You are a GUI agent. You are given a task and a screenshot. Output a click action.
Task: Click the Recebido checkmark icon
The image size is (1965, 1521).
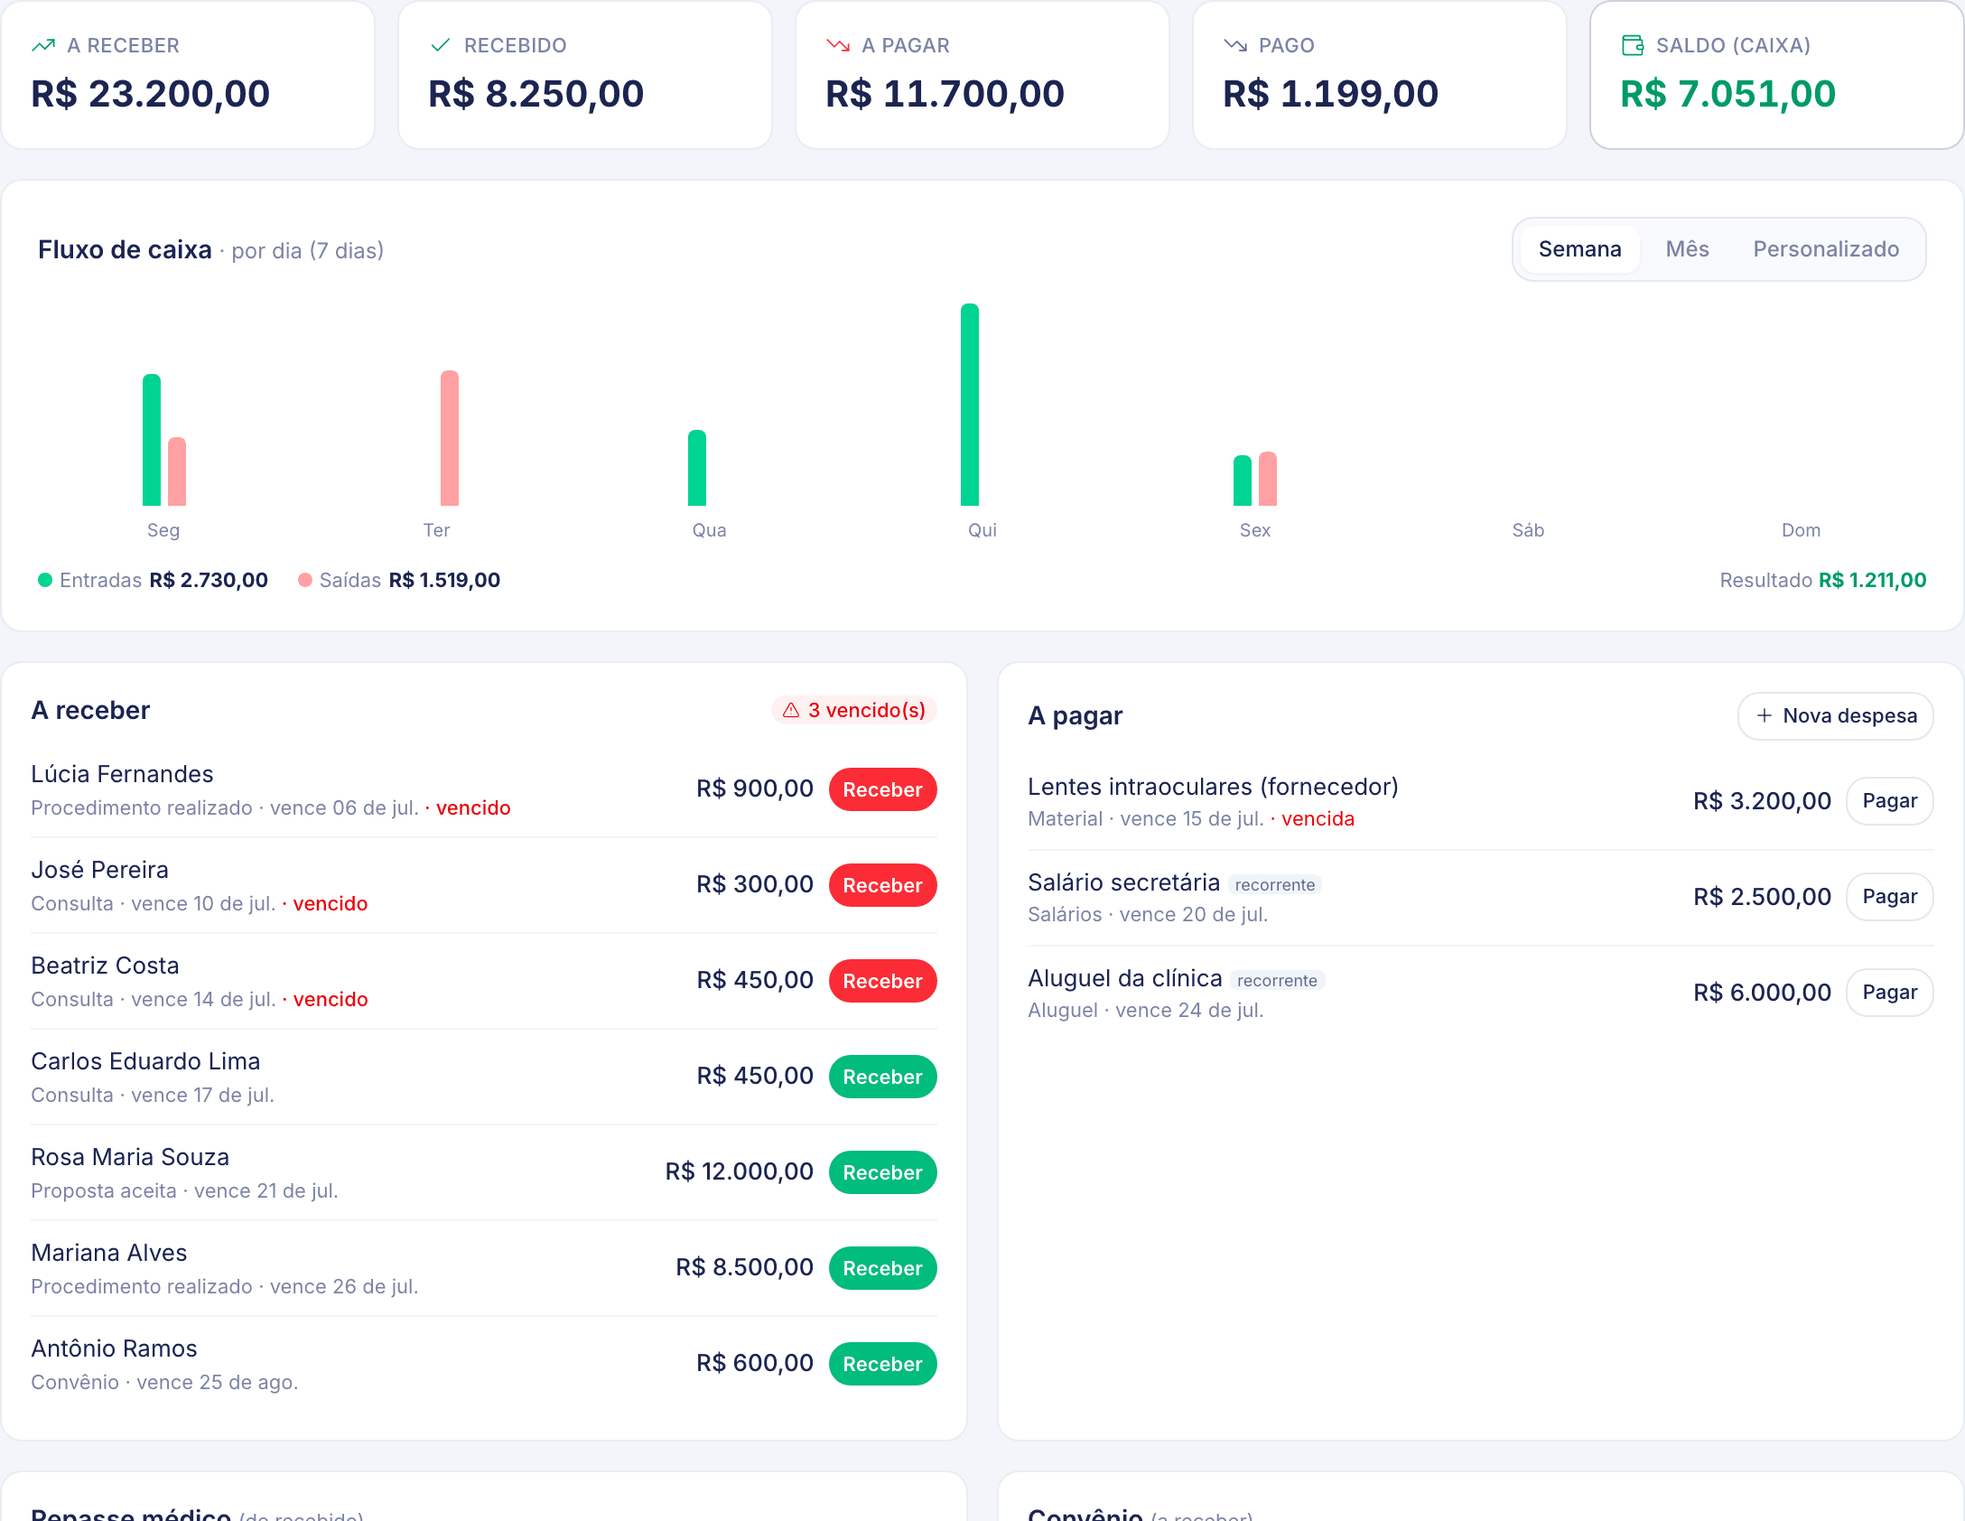[x=441, y=45]
